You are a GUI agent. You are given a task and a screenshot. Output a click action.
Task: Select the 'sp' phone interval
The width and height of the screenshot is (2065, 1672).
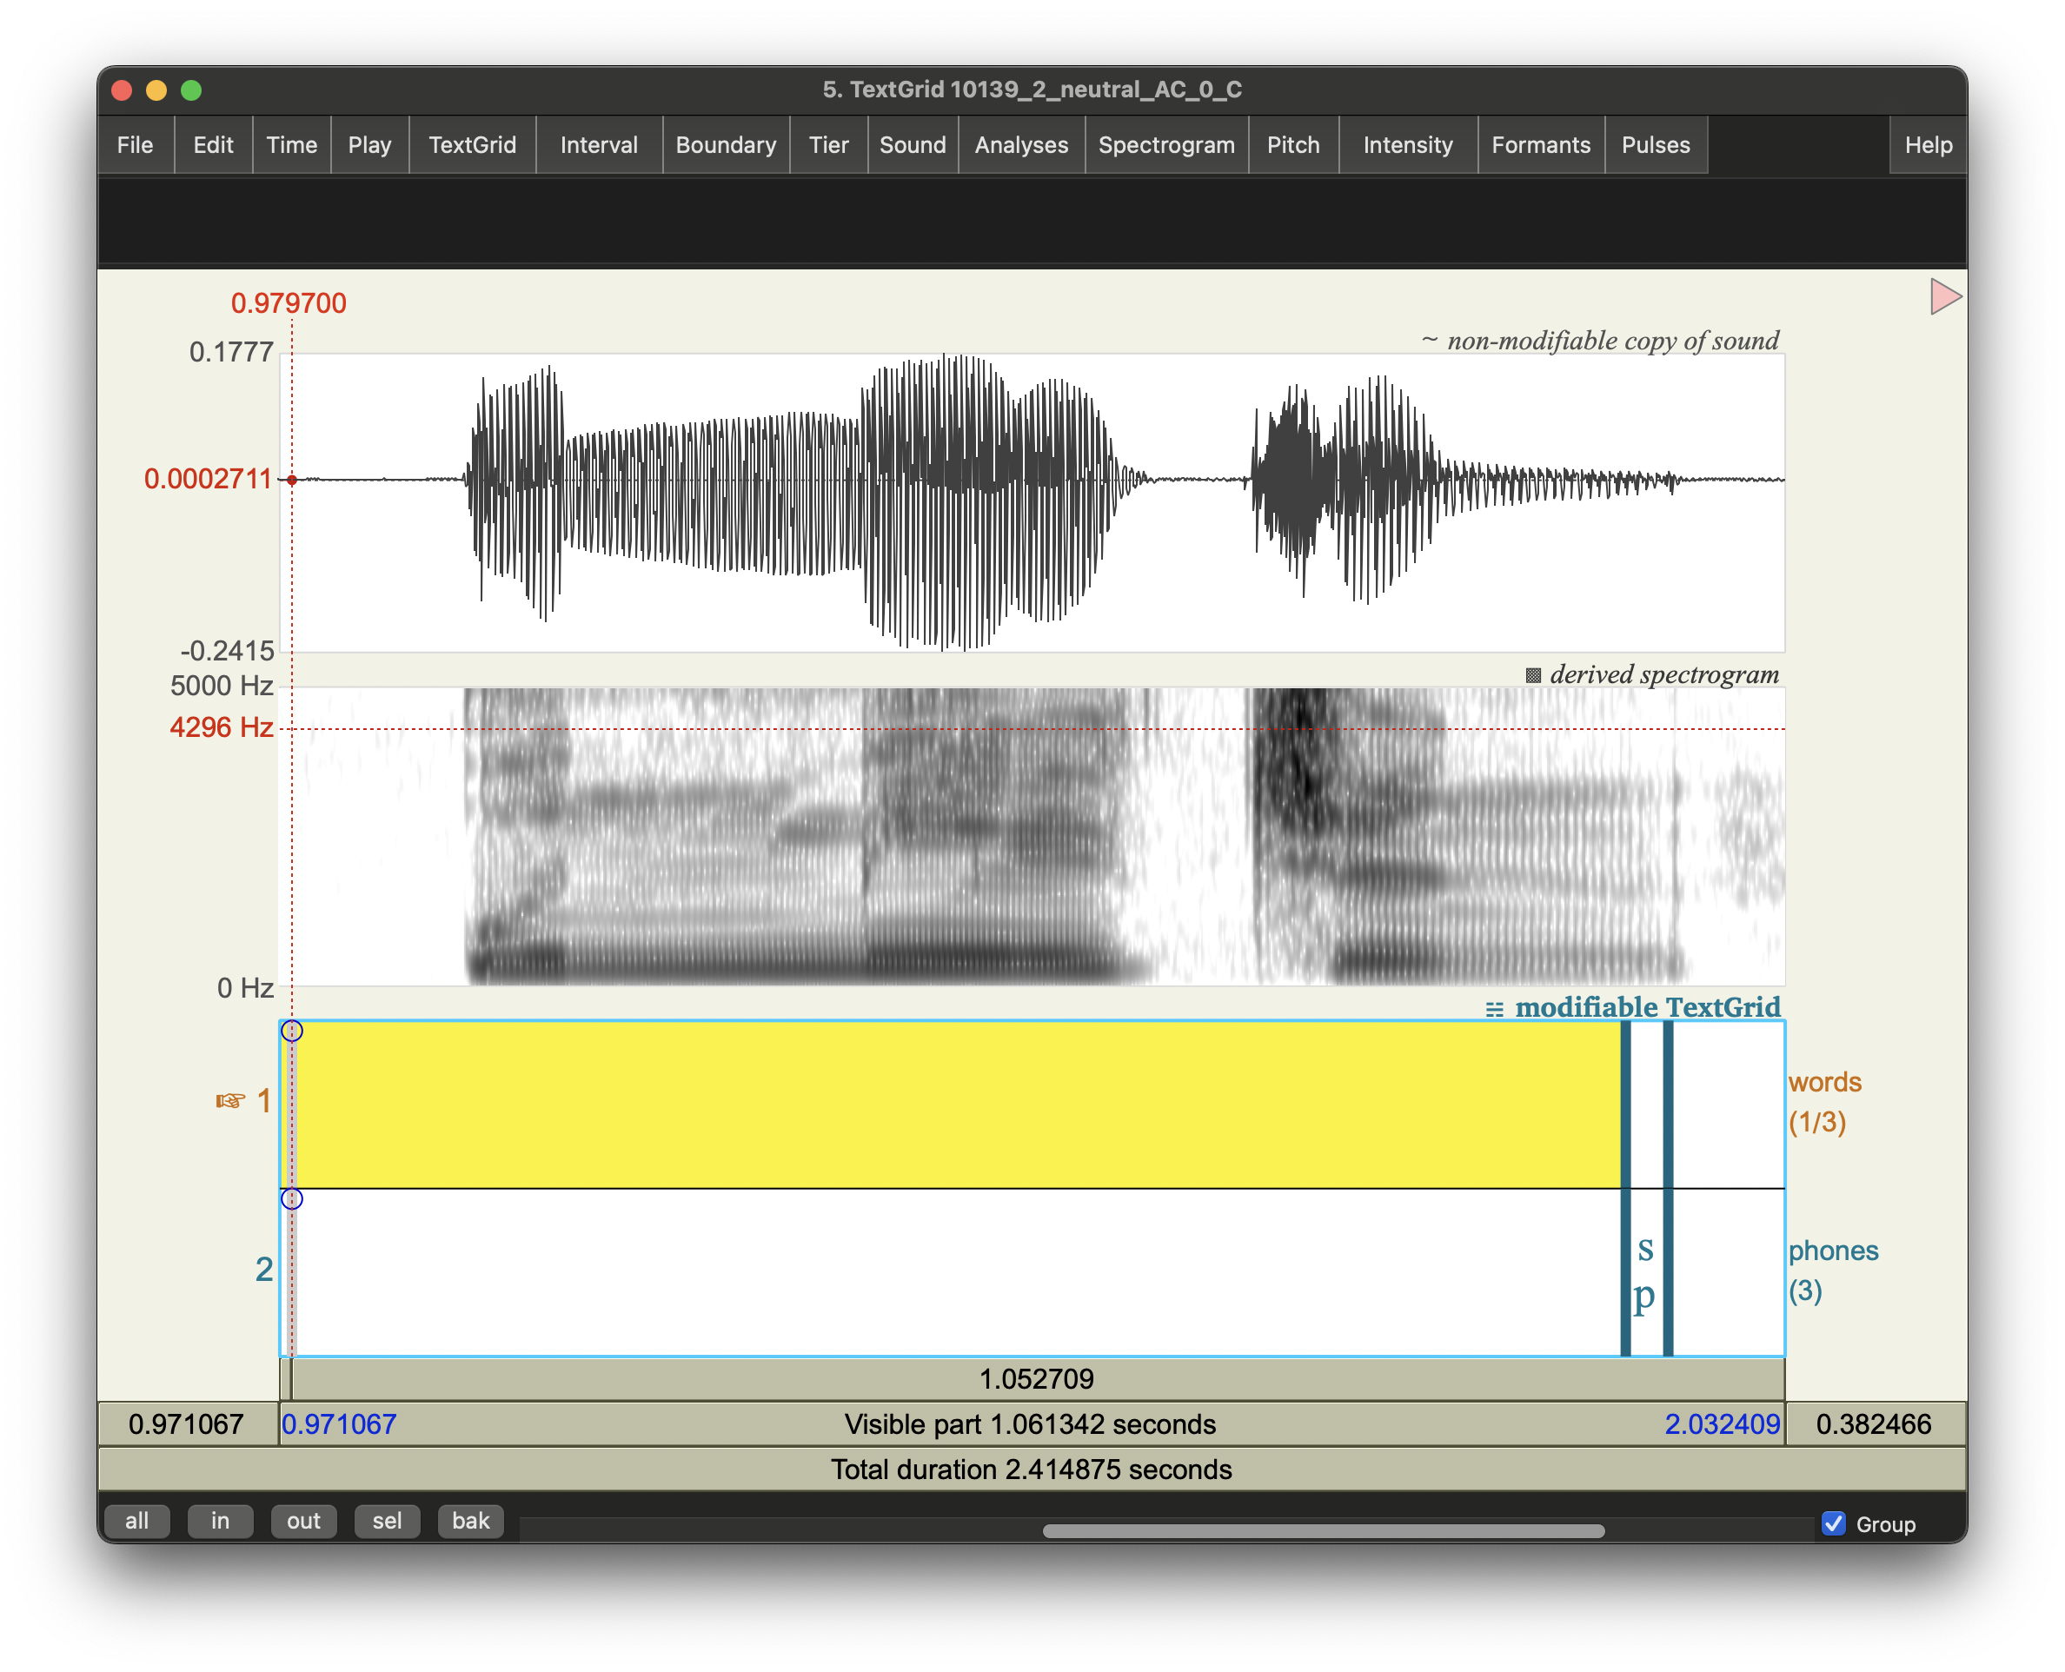click(1646, 1271)
